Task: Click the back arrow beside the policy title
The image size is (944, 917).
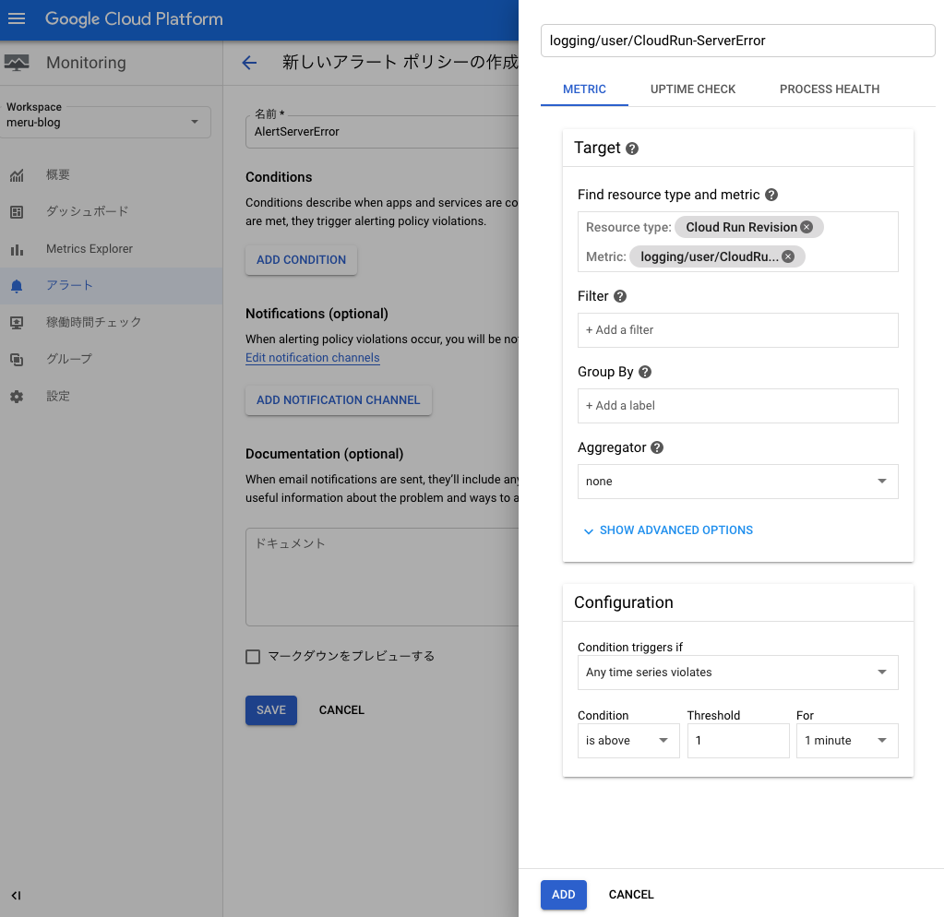Action: [x=249, y=62]
